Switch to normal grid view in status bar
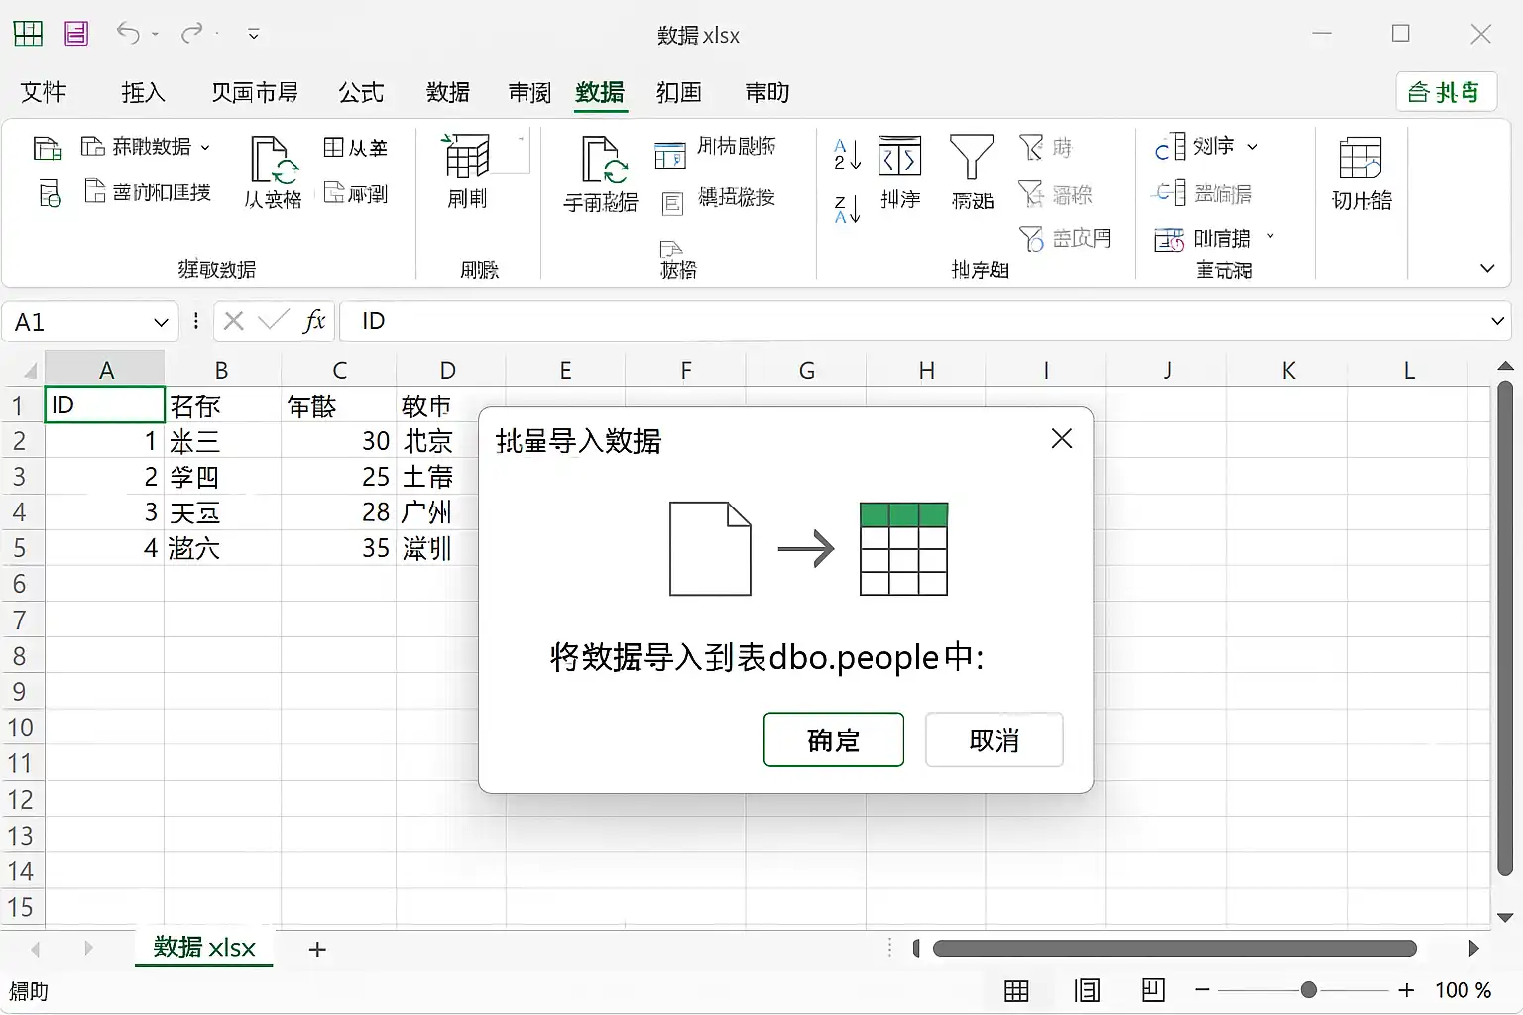1523x1015 pixels. click(x=1016, y=990)
